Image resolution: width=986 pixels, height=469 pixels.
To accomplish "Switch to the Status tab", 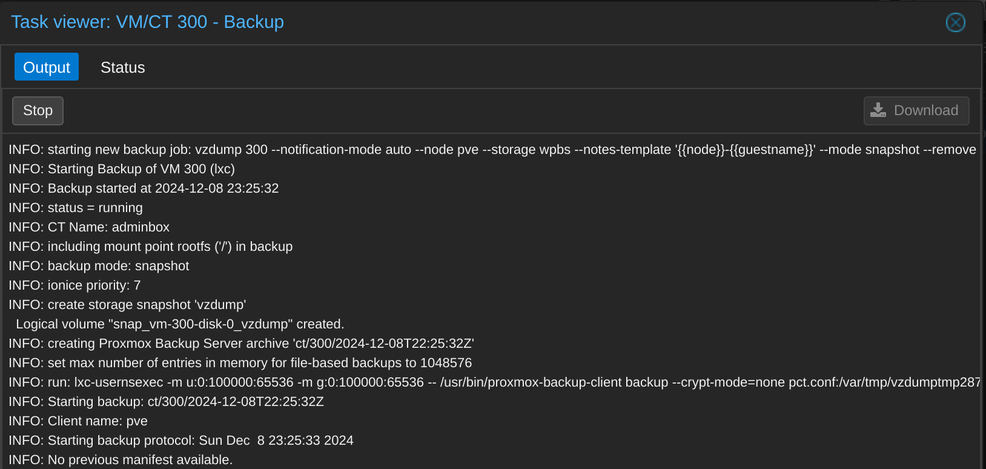I will pos(122,67).
